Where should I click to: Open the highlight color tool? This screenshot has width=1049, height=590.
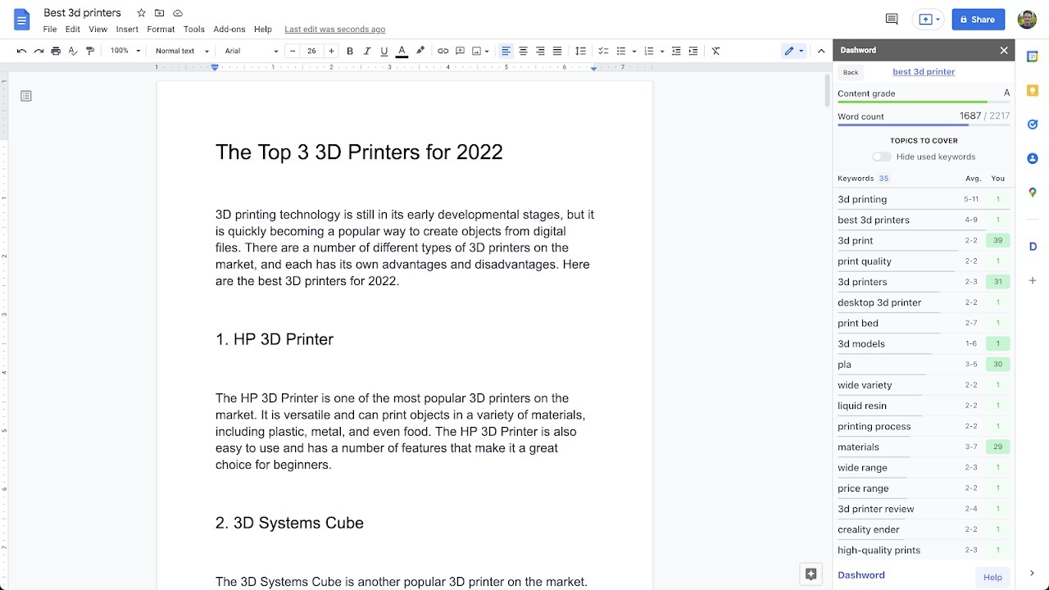(x=420, y=51)
